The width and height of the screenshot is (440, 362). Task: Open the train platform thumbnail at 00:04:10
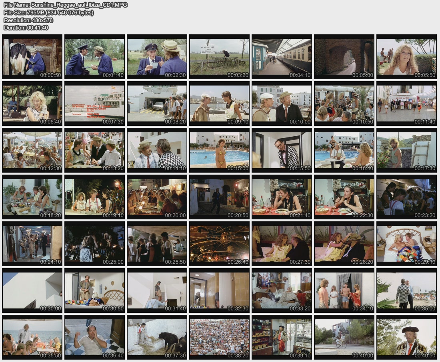click(x=282, y=57)
